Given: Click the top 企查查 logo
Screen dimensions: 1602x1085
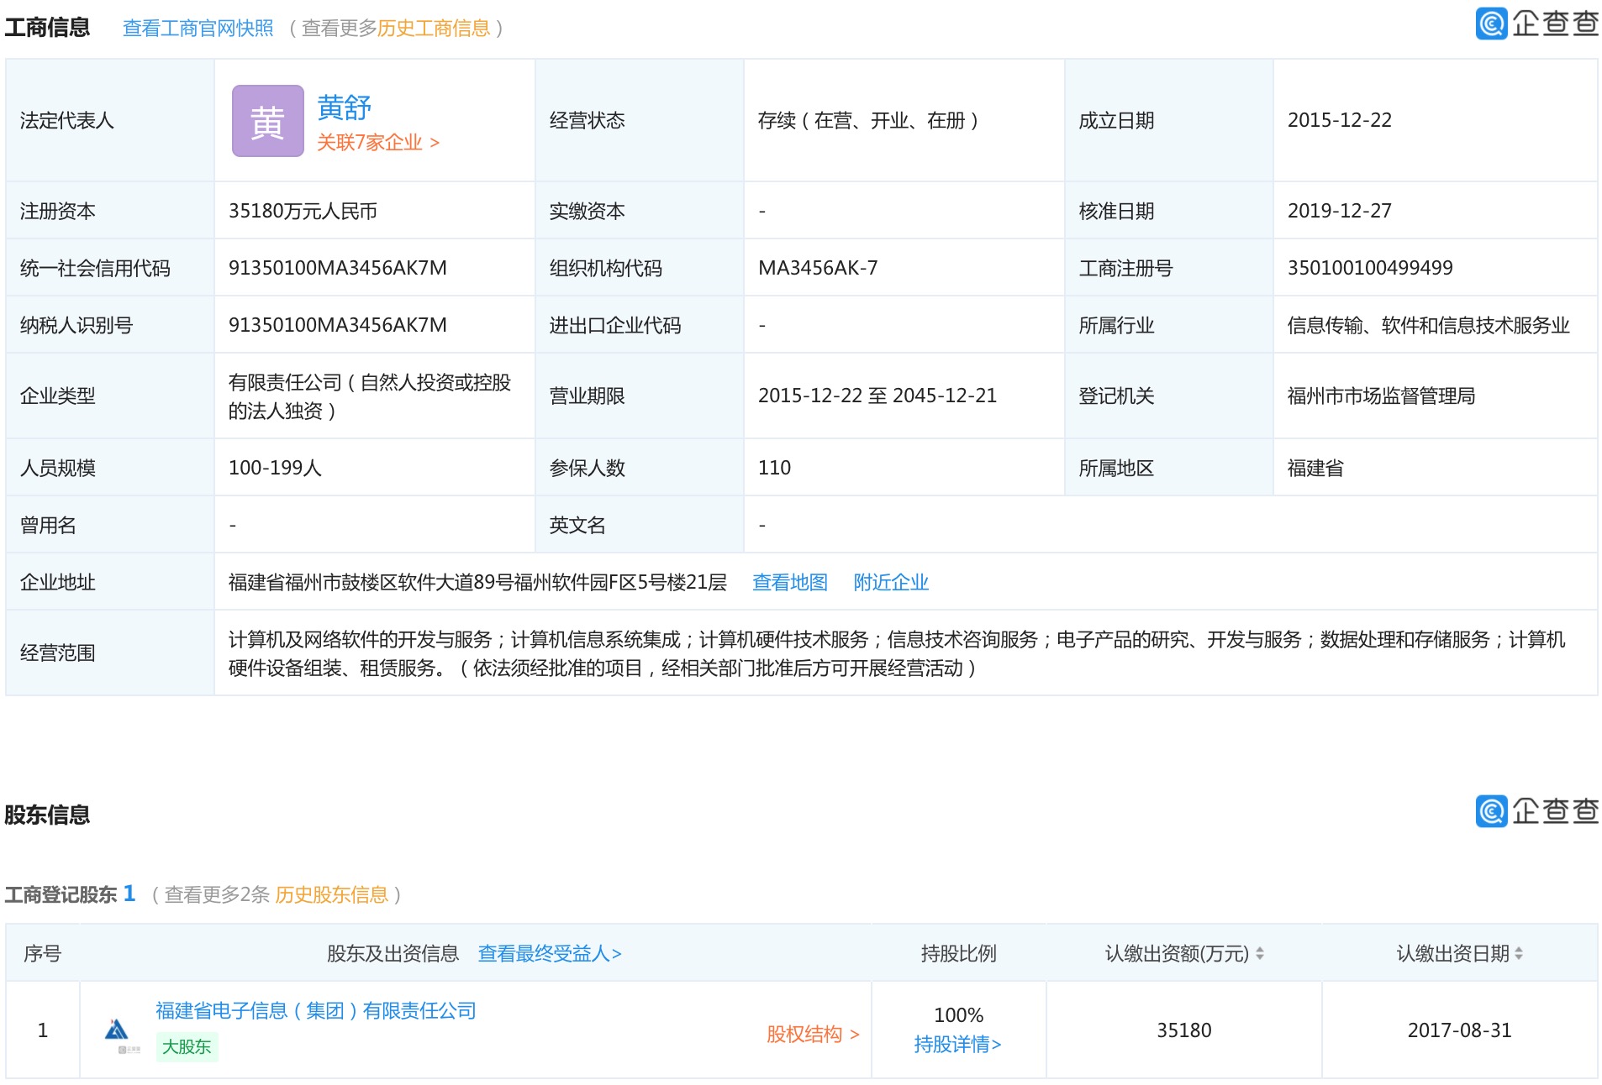Looking at the screenshot, I should [1536, 24].
